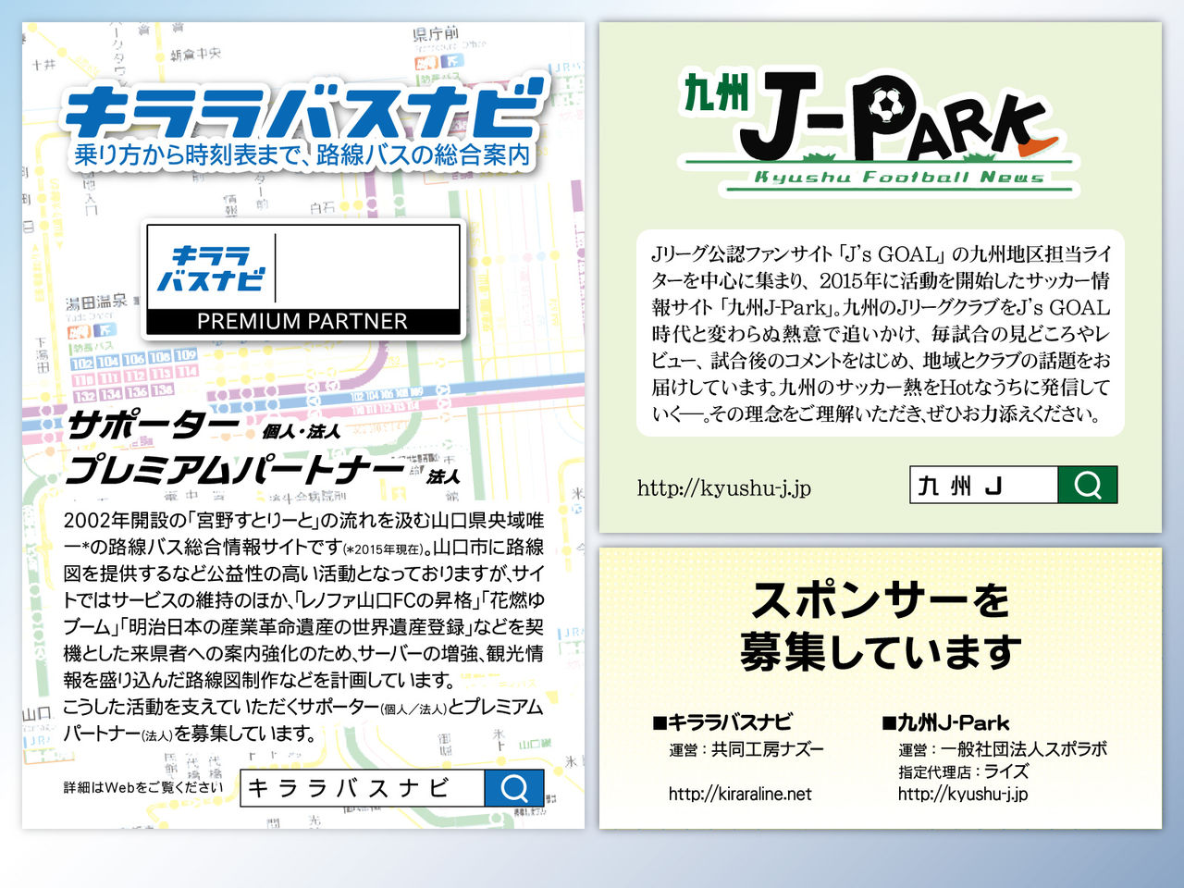Open the http://kiraraline.net link
The image size is (1184, 888).
(x=740, y=793)
